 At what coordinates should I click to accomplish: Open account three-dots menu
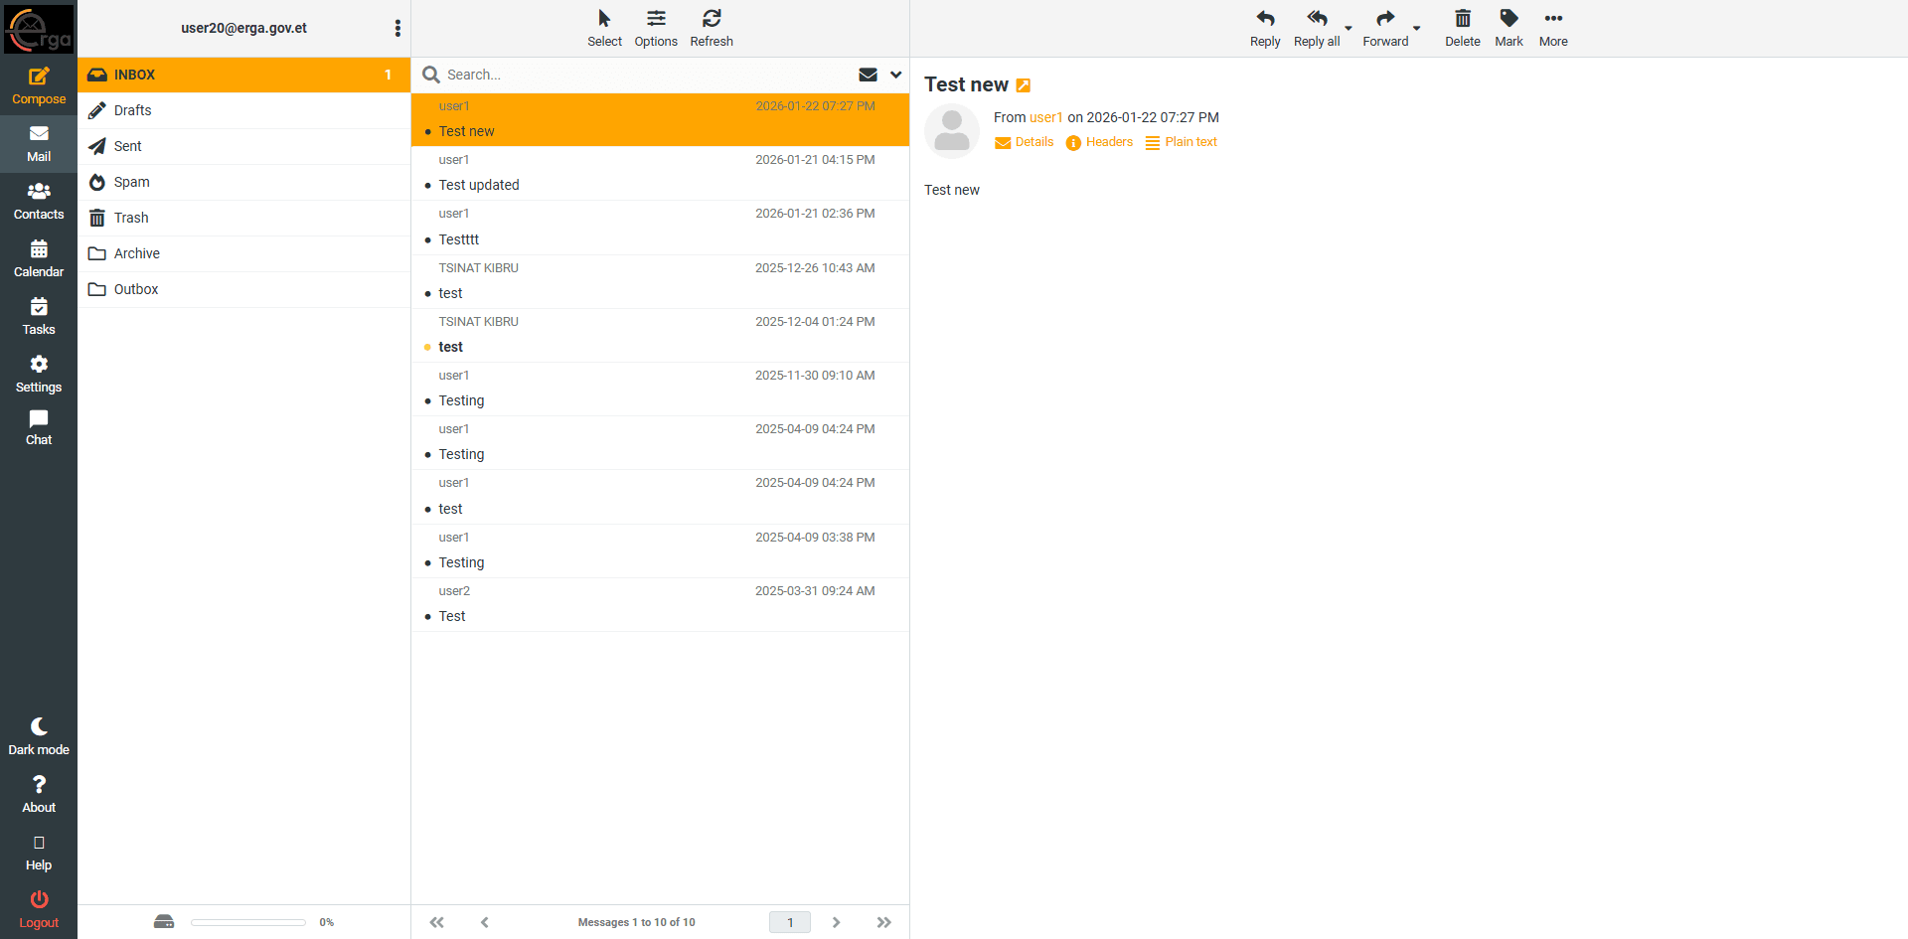tap(397, 28)
